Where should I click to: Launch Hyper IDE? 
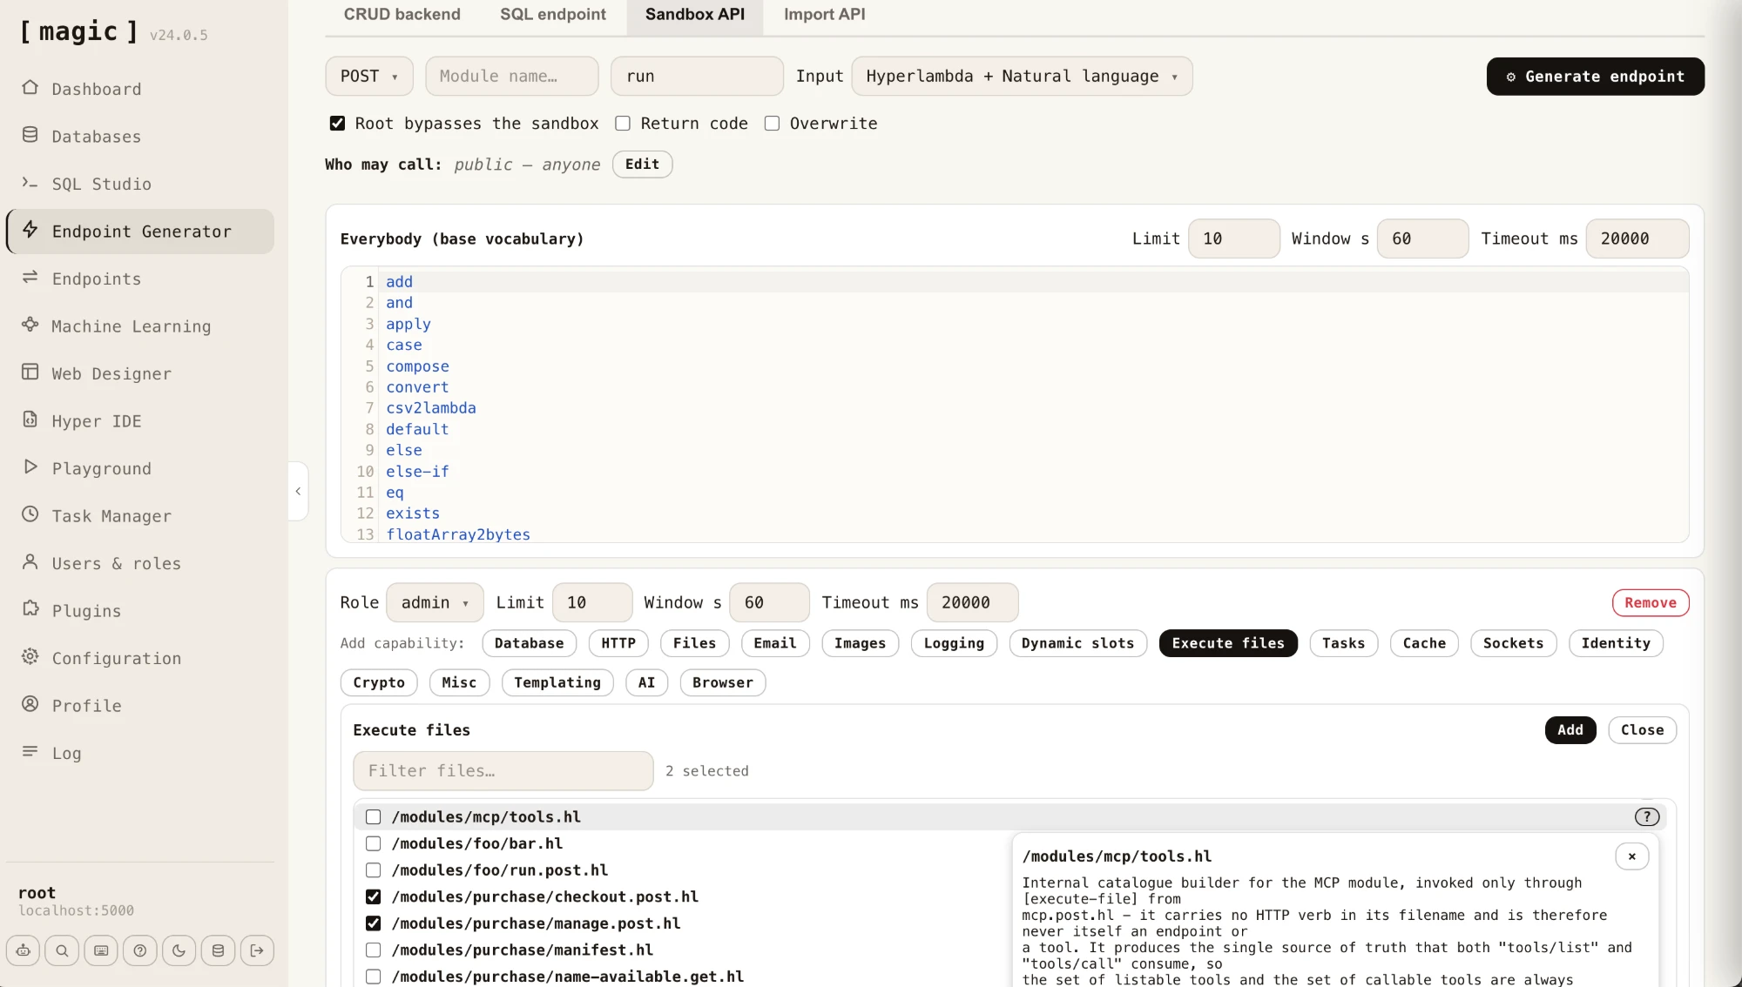pos(140,421)
